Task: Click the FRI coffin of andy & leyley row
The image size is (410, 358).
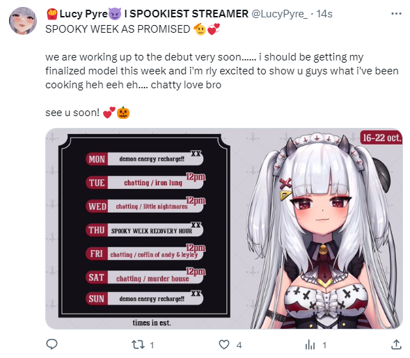Action: (145, 254)
